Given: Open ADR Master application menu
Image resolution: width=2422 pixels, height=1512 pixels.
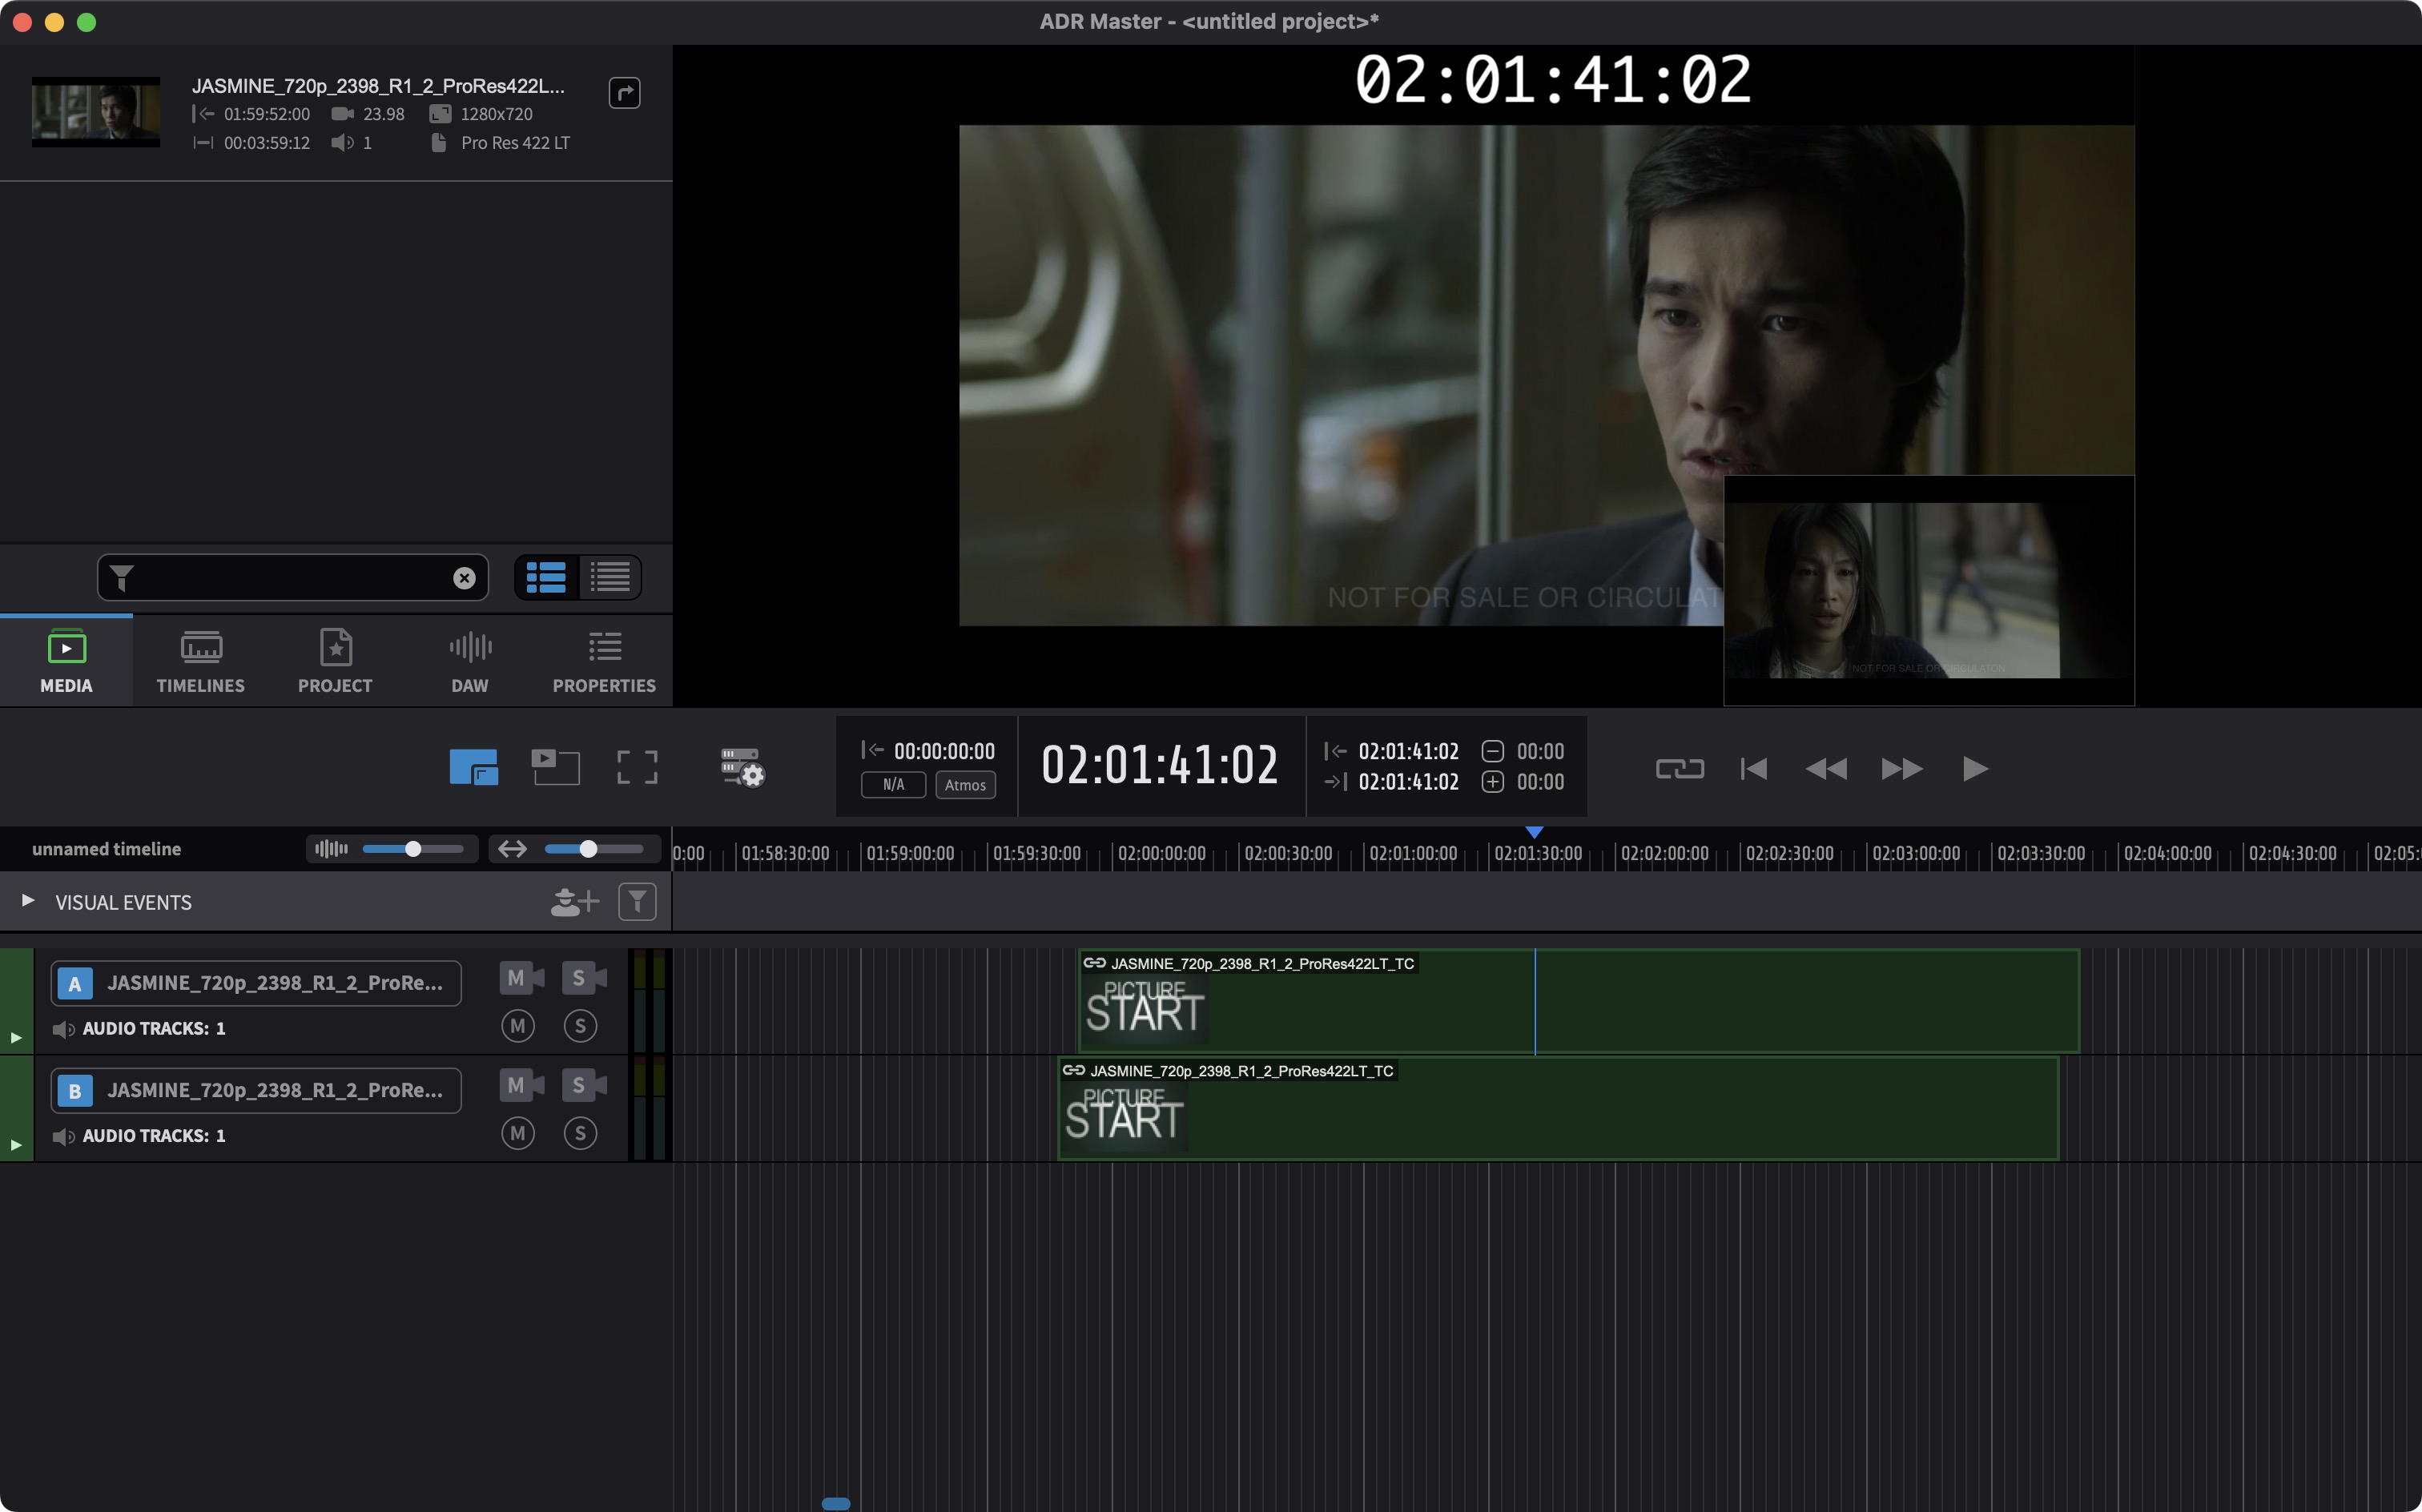Looking at the screenshot, I should (1210, 19).
